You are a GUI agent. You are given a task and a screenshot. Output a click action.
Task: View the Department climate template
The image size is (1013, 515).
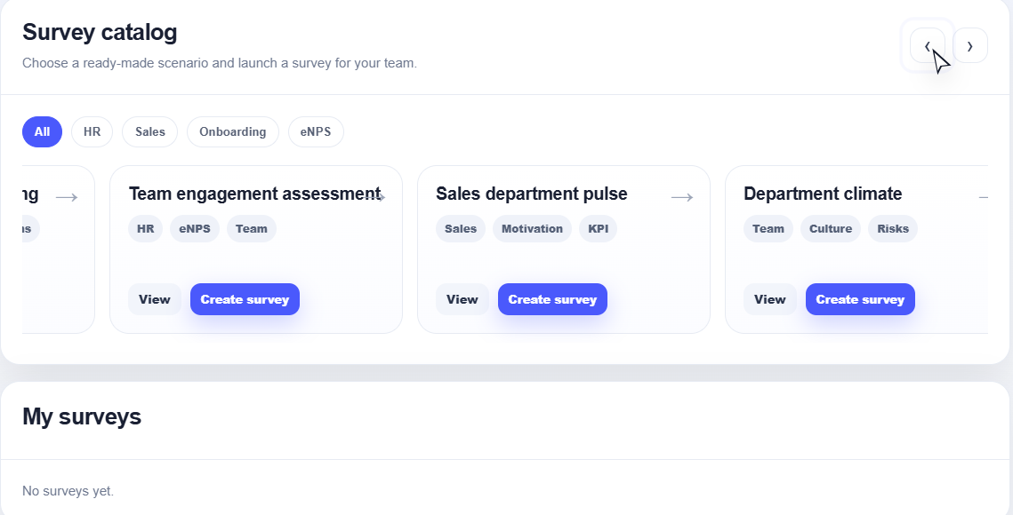pyautogui.click(x=769, y=299)
